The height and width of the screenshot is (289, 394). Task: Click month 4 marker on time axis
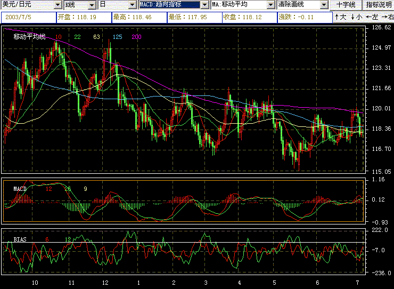pos(239,282)
